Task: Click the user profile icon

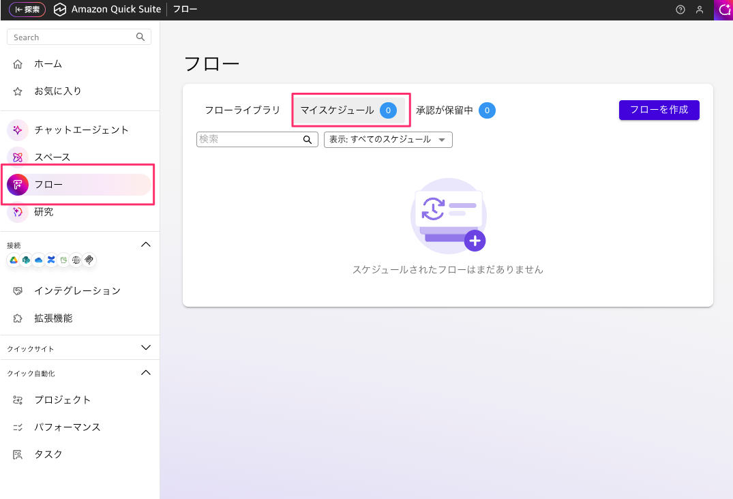Action: [x=699, y=10]
